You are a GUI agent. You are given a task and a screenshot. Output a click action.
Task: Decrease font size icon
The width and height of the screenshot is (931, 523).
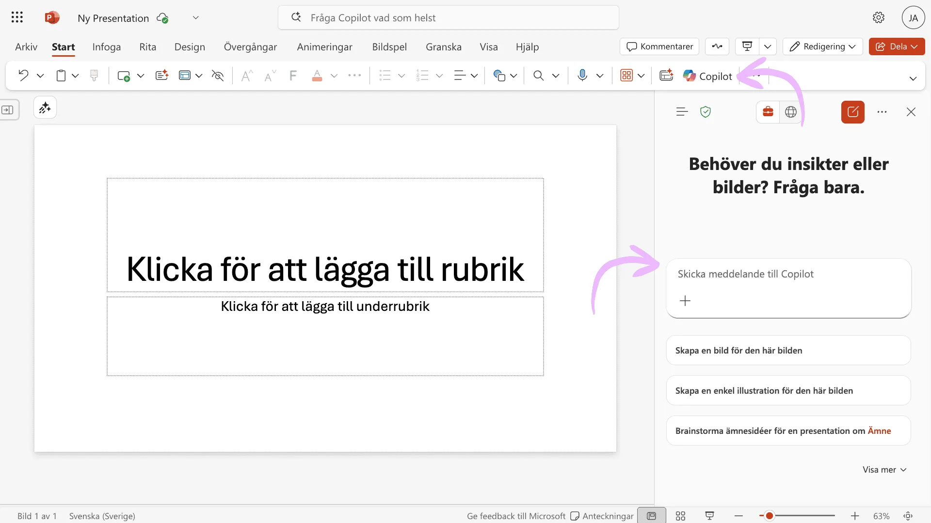click(x=270, y=76)
